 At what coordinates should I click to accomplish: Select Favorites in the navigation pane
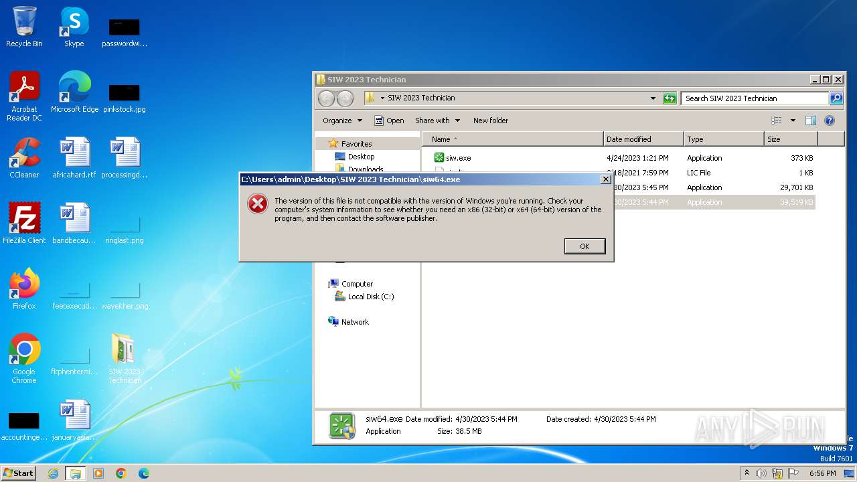pyautogui.click(x=356, y=144)
